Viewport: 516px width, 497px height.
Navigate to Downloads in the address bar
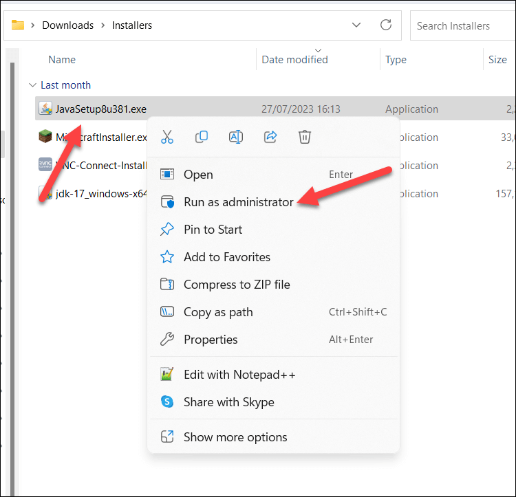point(68,25)
